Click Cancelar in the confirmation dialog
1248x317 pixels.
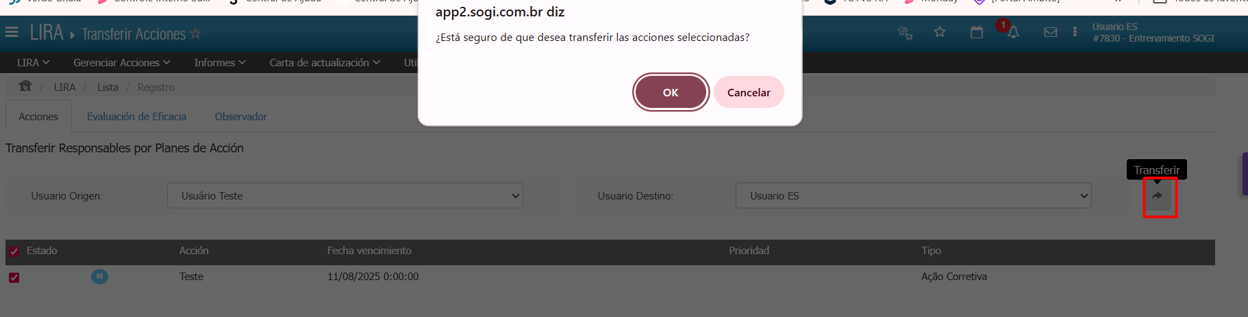click(x=749, y=92)
